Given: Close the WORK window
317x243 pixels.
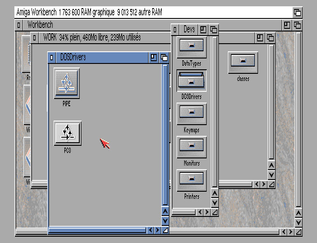Looking at the screenshot, I should (x=34, y=37).
